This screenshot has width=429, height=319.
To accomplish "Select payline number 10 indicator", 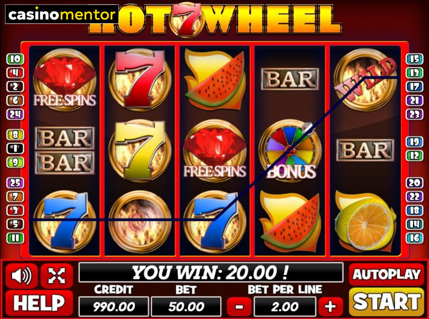I will (15, 59).
